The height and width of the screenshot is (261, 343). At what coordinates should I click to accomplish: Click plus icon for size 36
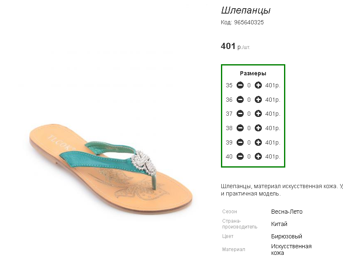(258, 100)
